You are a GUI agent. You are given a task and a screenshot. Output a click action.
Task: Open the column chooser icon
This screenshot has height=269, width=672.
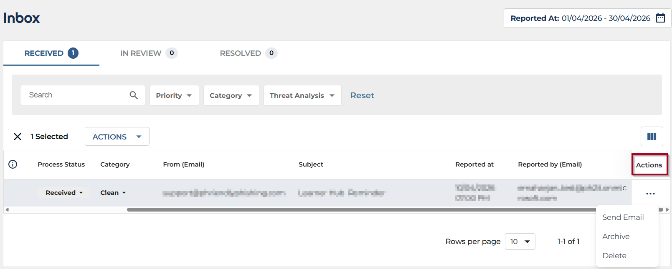click(652, 137)
